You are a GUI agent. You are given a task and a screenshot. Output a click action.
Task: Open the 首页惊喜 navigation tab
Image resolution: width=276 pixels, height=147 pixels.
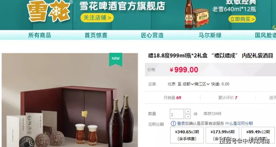96,35
